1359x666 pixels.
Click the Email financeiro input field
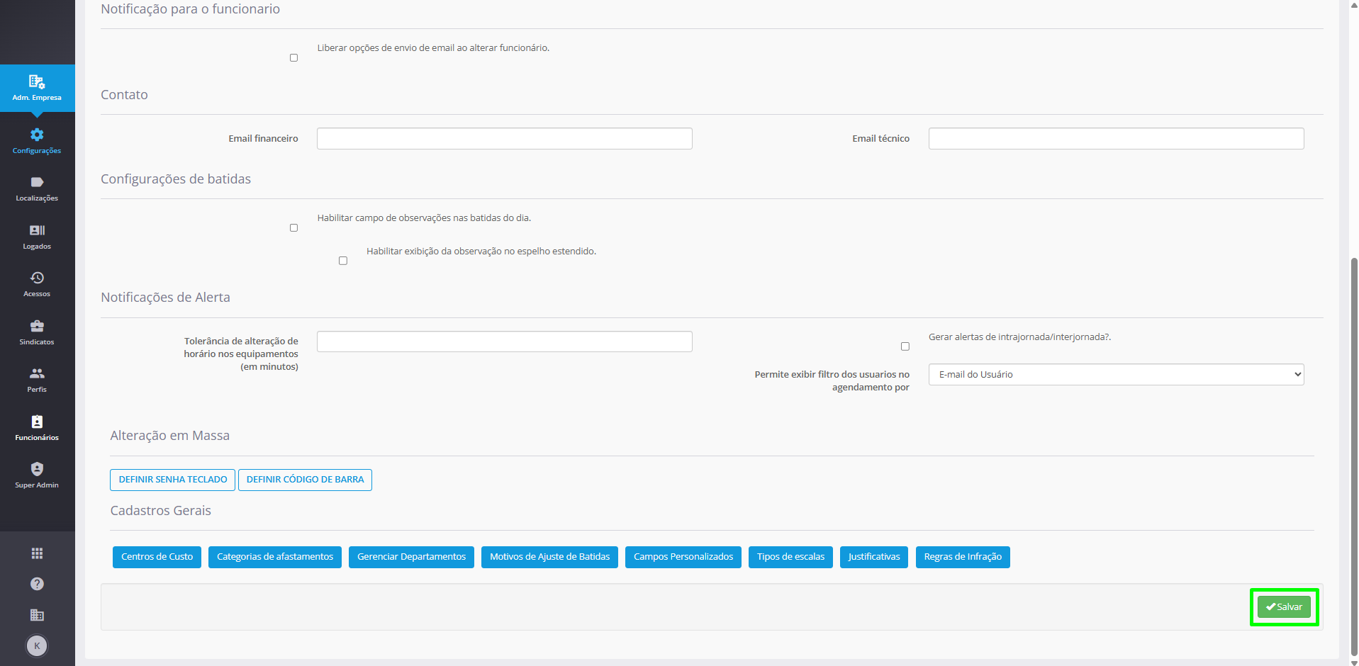pos(504,139)
